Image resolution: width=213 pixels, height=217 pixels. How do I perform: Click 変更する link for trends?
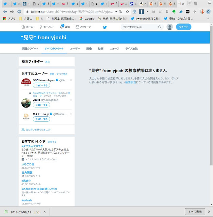click(x=52, y=142)
